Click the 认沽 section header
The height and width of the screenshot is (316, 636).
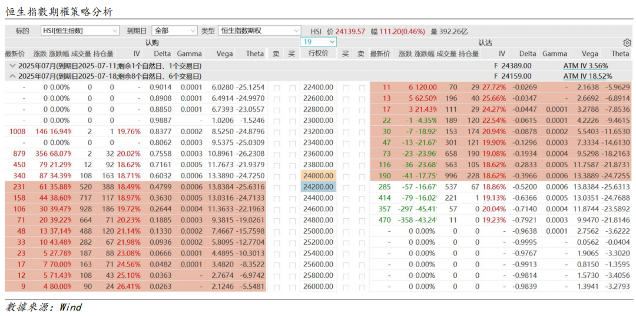(485, 42)
